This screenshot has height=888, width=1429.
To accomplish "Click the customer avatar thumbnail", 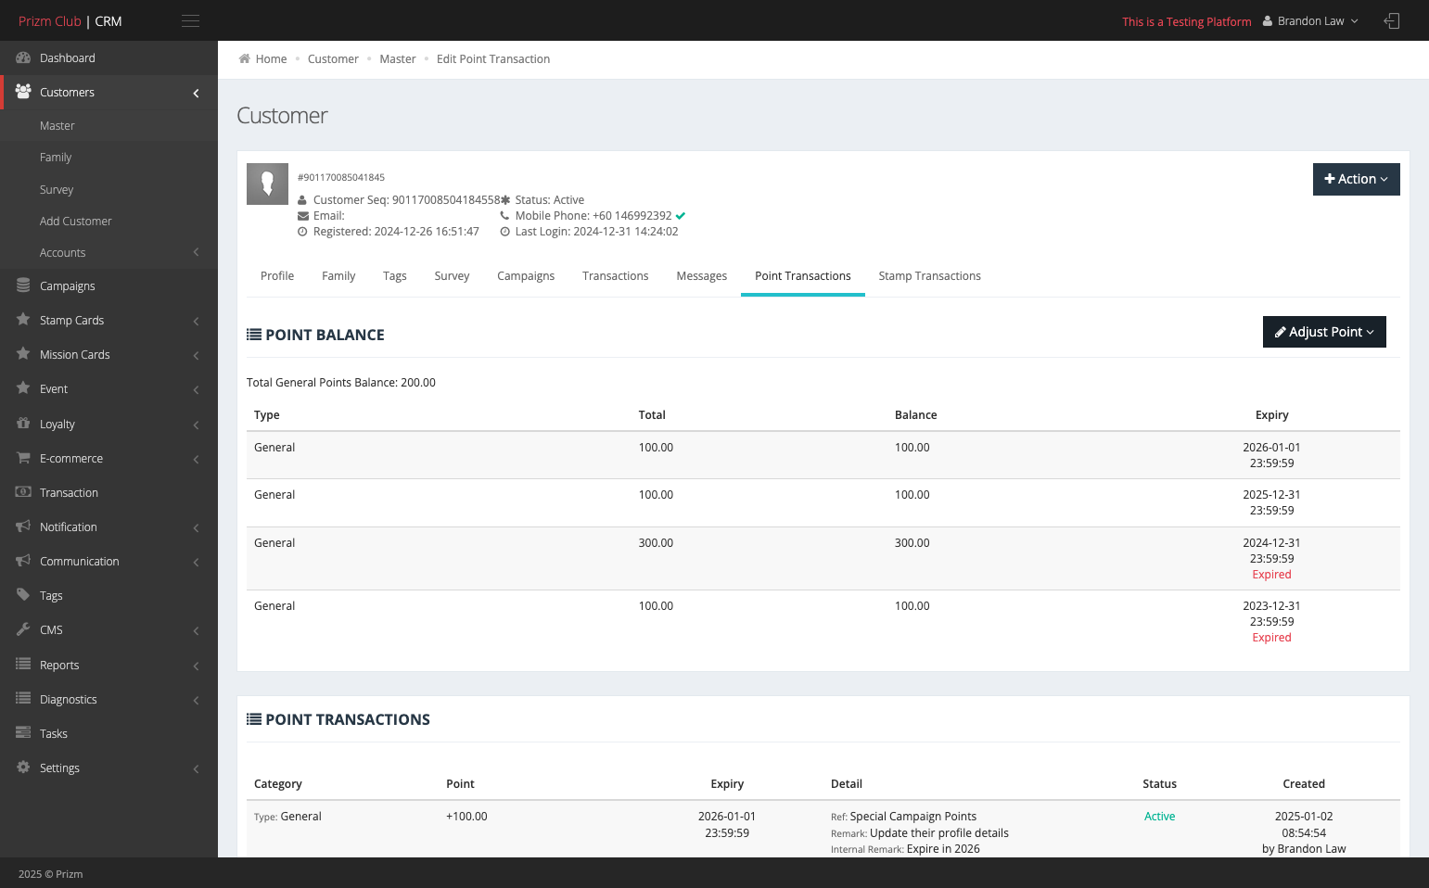I will (x=267, y=184).
